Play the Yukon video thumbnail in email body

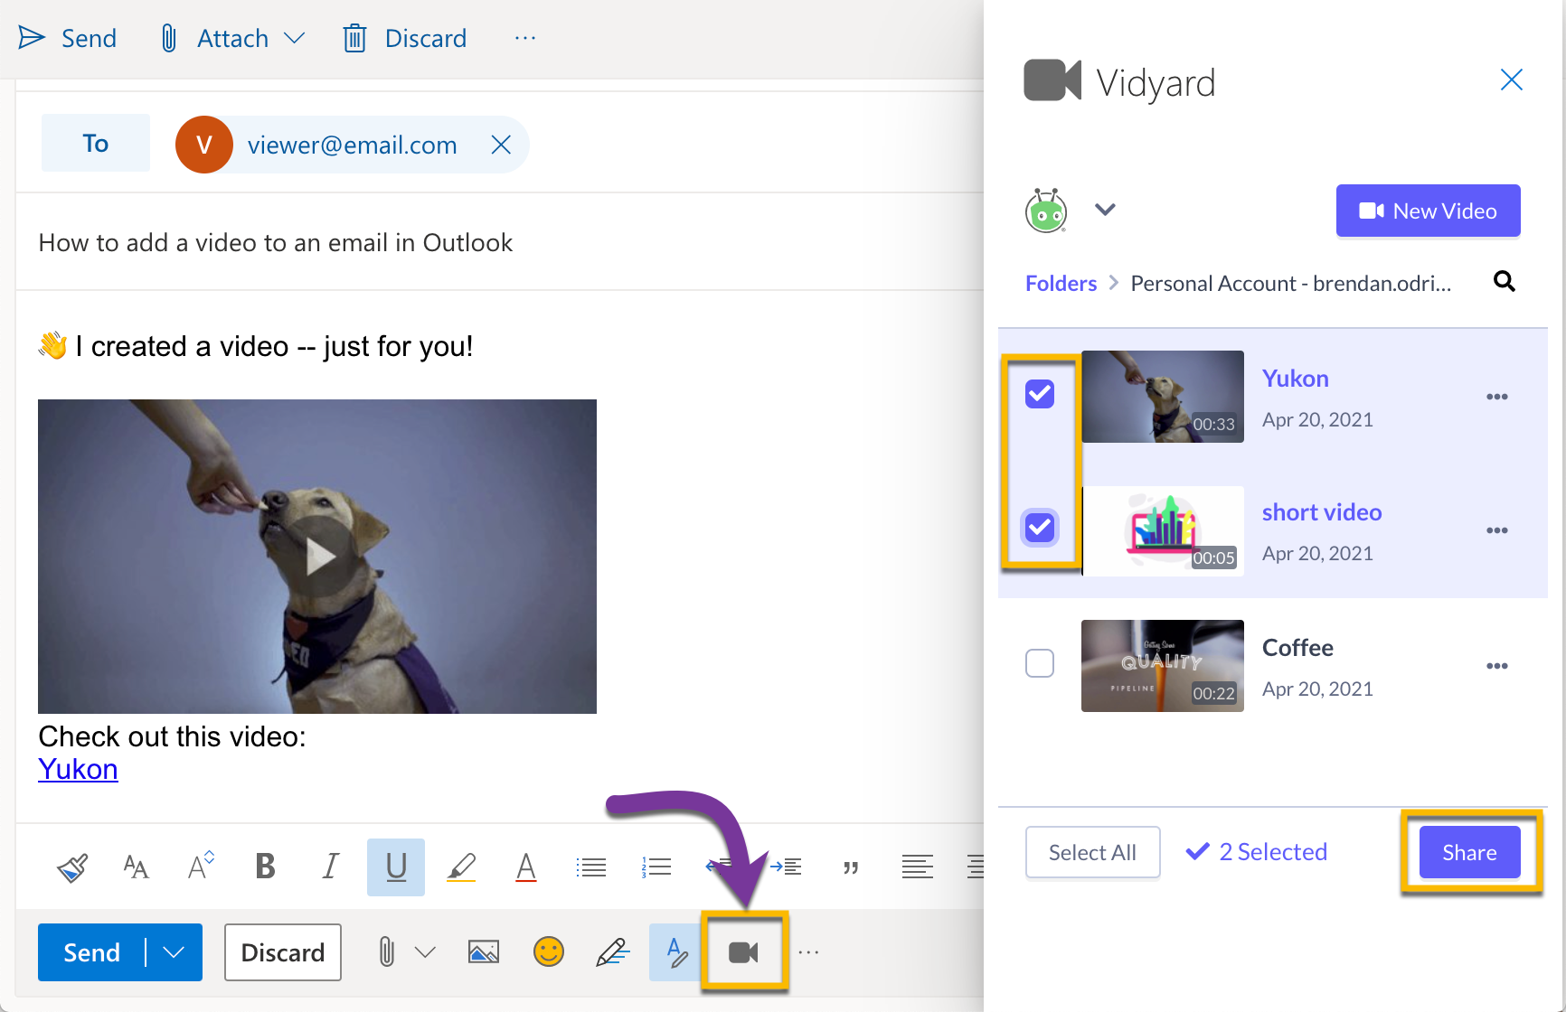tap(317, 557)
